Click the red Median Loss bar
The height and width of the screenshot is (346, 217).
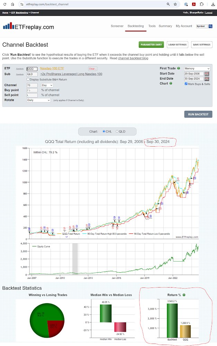[x=120, y=327]
